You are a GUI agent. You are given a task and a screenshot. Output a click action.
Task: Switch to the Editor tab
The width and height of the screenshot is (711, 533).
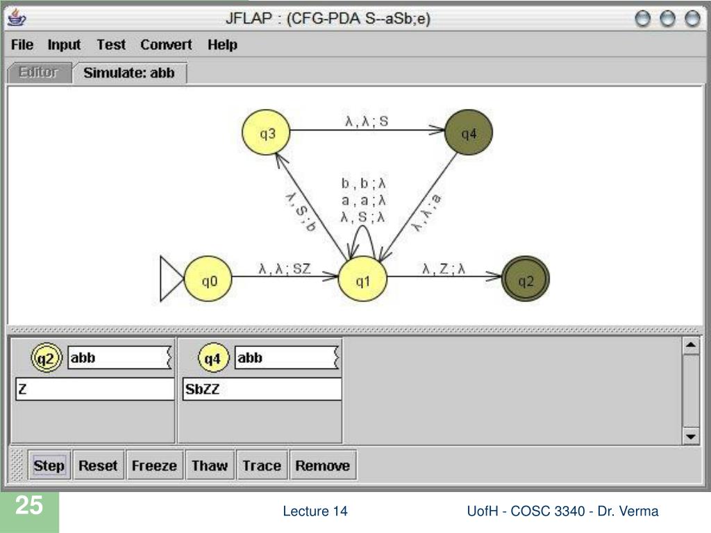point(40,72)
